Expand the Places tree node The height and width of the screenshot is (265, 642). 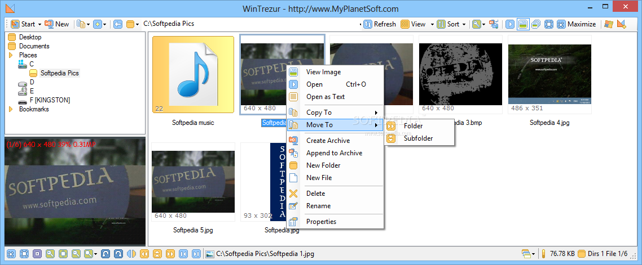tap(11, 55)
